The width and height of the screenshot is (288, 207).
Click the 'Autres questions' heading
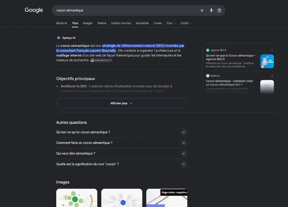(x=72, y=123)
